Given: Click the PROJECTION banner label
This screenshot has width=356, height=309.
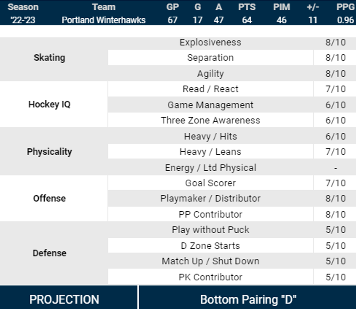Looking at the screenshot, I should pyautogui.click(x=64, y=299).
